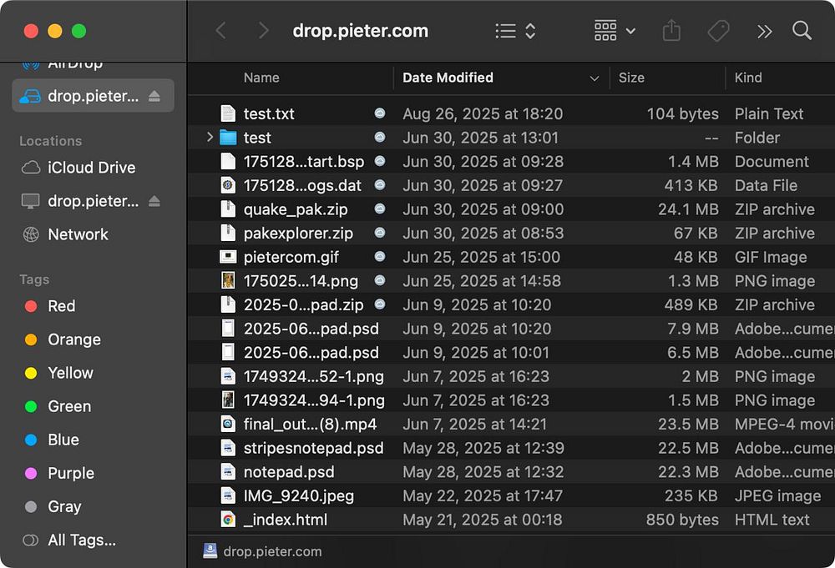Sort by the Date Modified column header
This screenshot has width=835, height=568.
(x=448, y=78)
